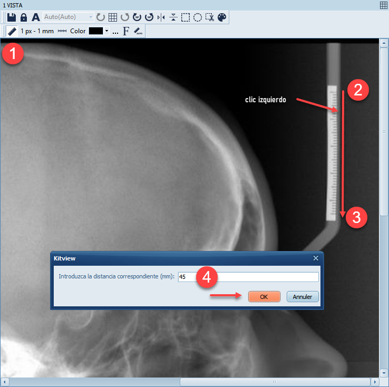Select the elliptical selection tool
The width and height of the screenshot is (389, 387).
coord(198,17)
